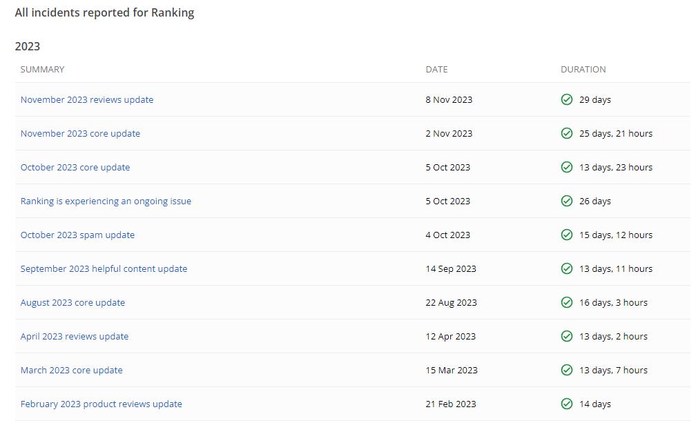Click the '14 days' duration text

594,404
